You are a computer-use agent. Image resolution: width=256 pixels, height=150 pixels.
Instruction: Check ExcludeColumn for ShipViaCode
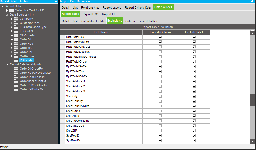160,126
